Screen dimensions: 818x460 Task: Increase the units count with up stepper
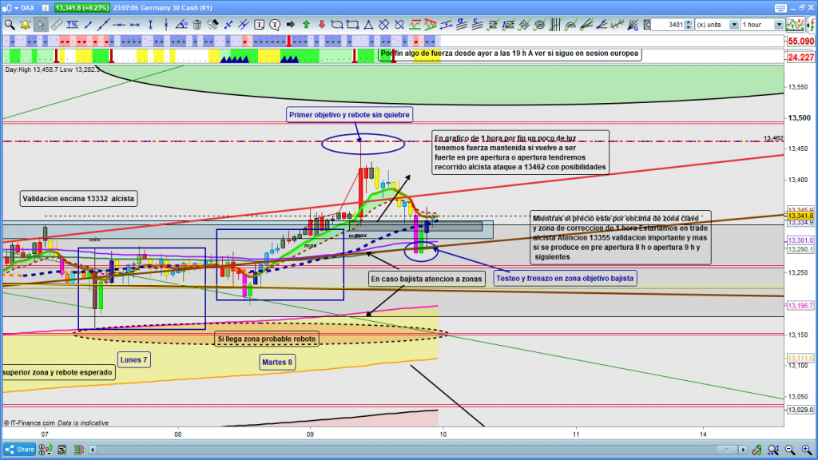tap(689, 22)
